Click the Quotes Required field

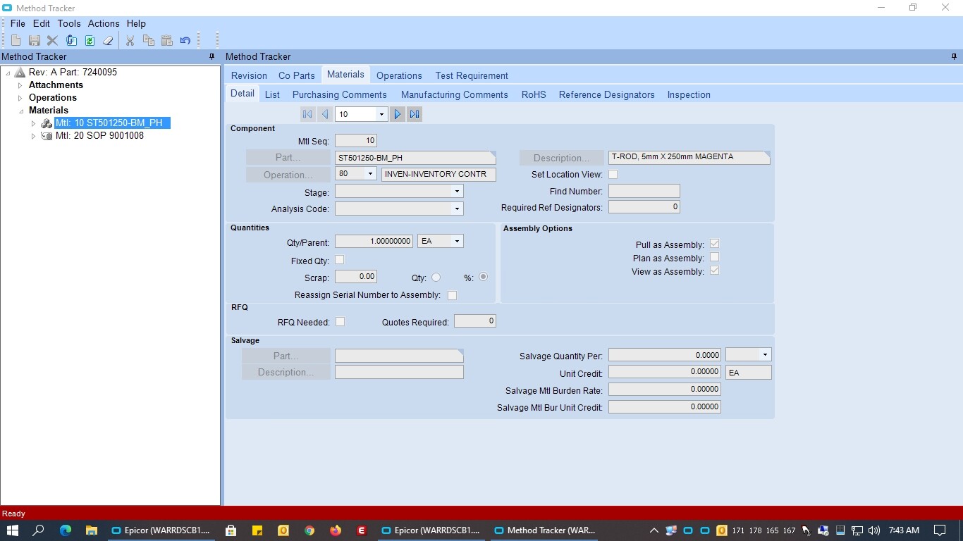pos(475,321)
